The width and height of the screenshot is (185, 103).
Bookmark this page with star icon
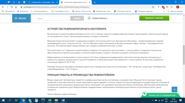tap(153, 7)
